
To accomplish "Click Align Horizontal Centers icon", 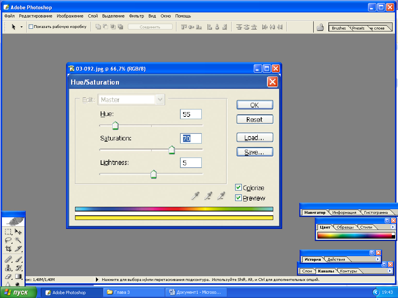I will coord(217,27).
